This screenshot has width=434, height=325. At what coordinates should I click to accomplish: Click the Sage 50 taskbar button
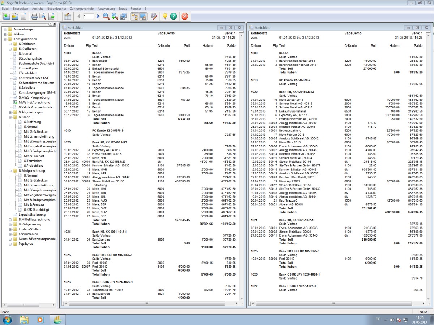[58, 320]
